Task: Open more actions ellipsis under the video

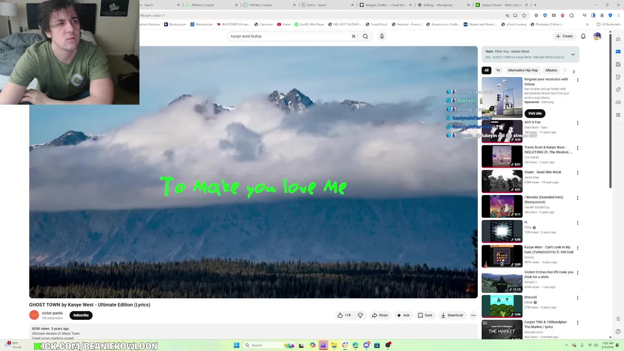Action: 473,315
